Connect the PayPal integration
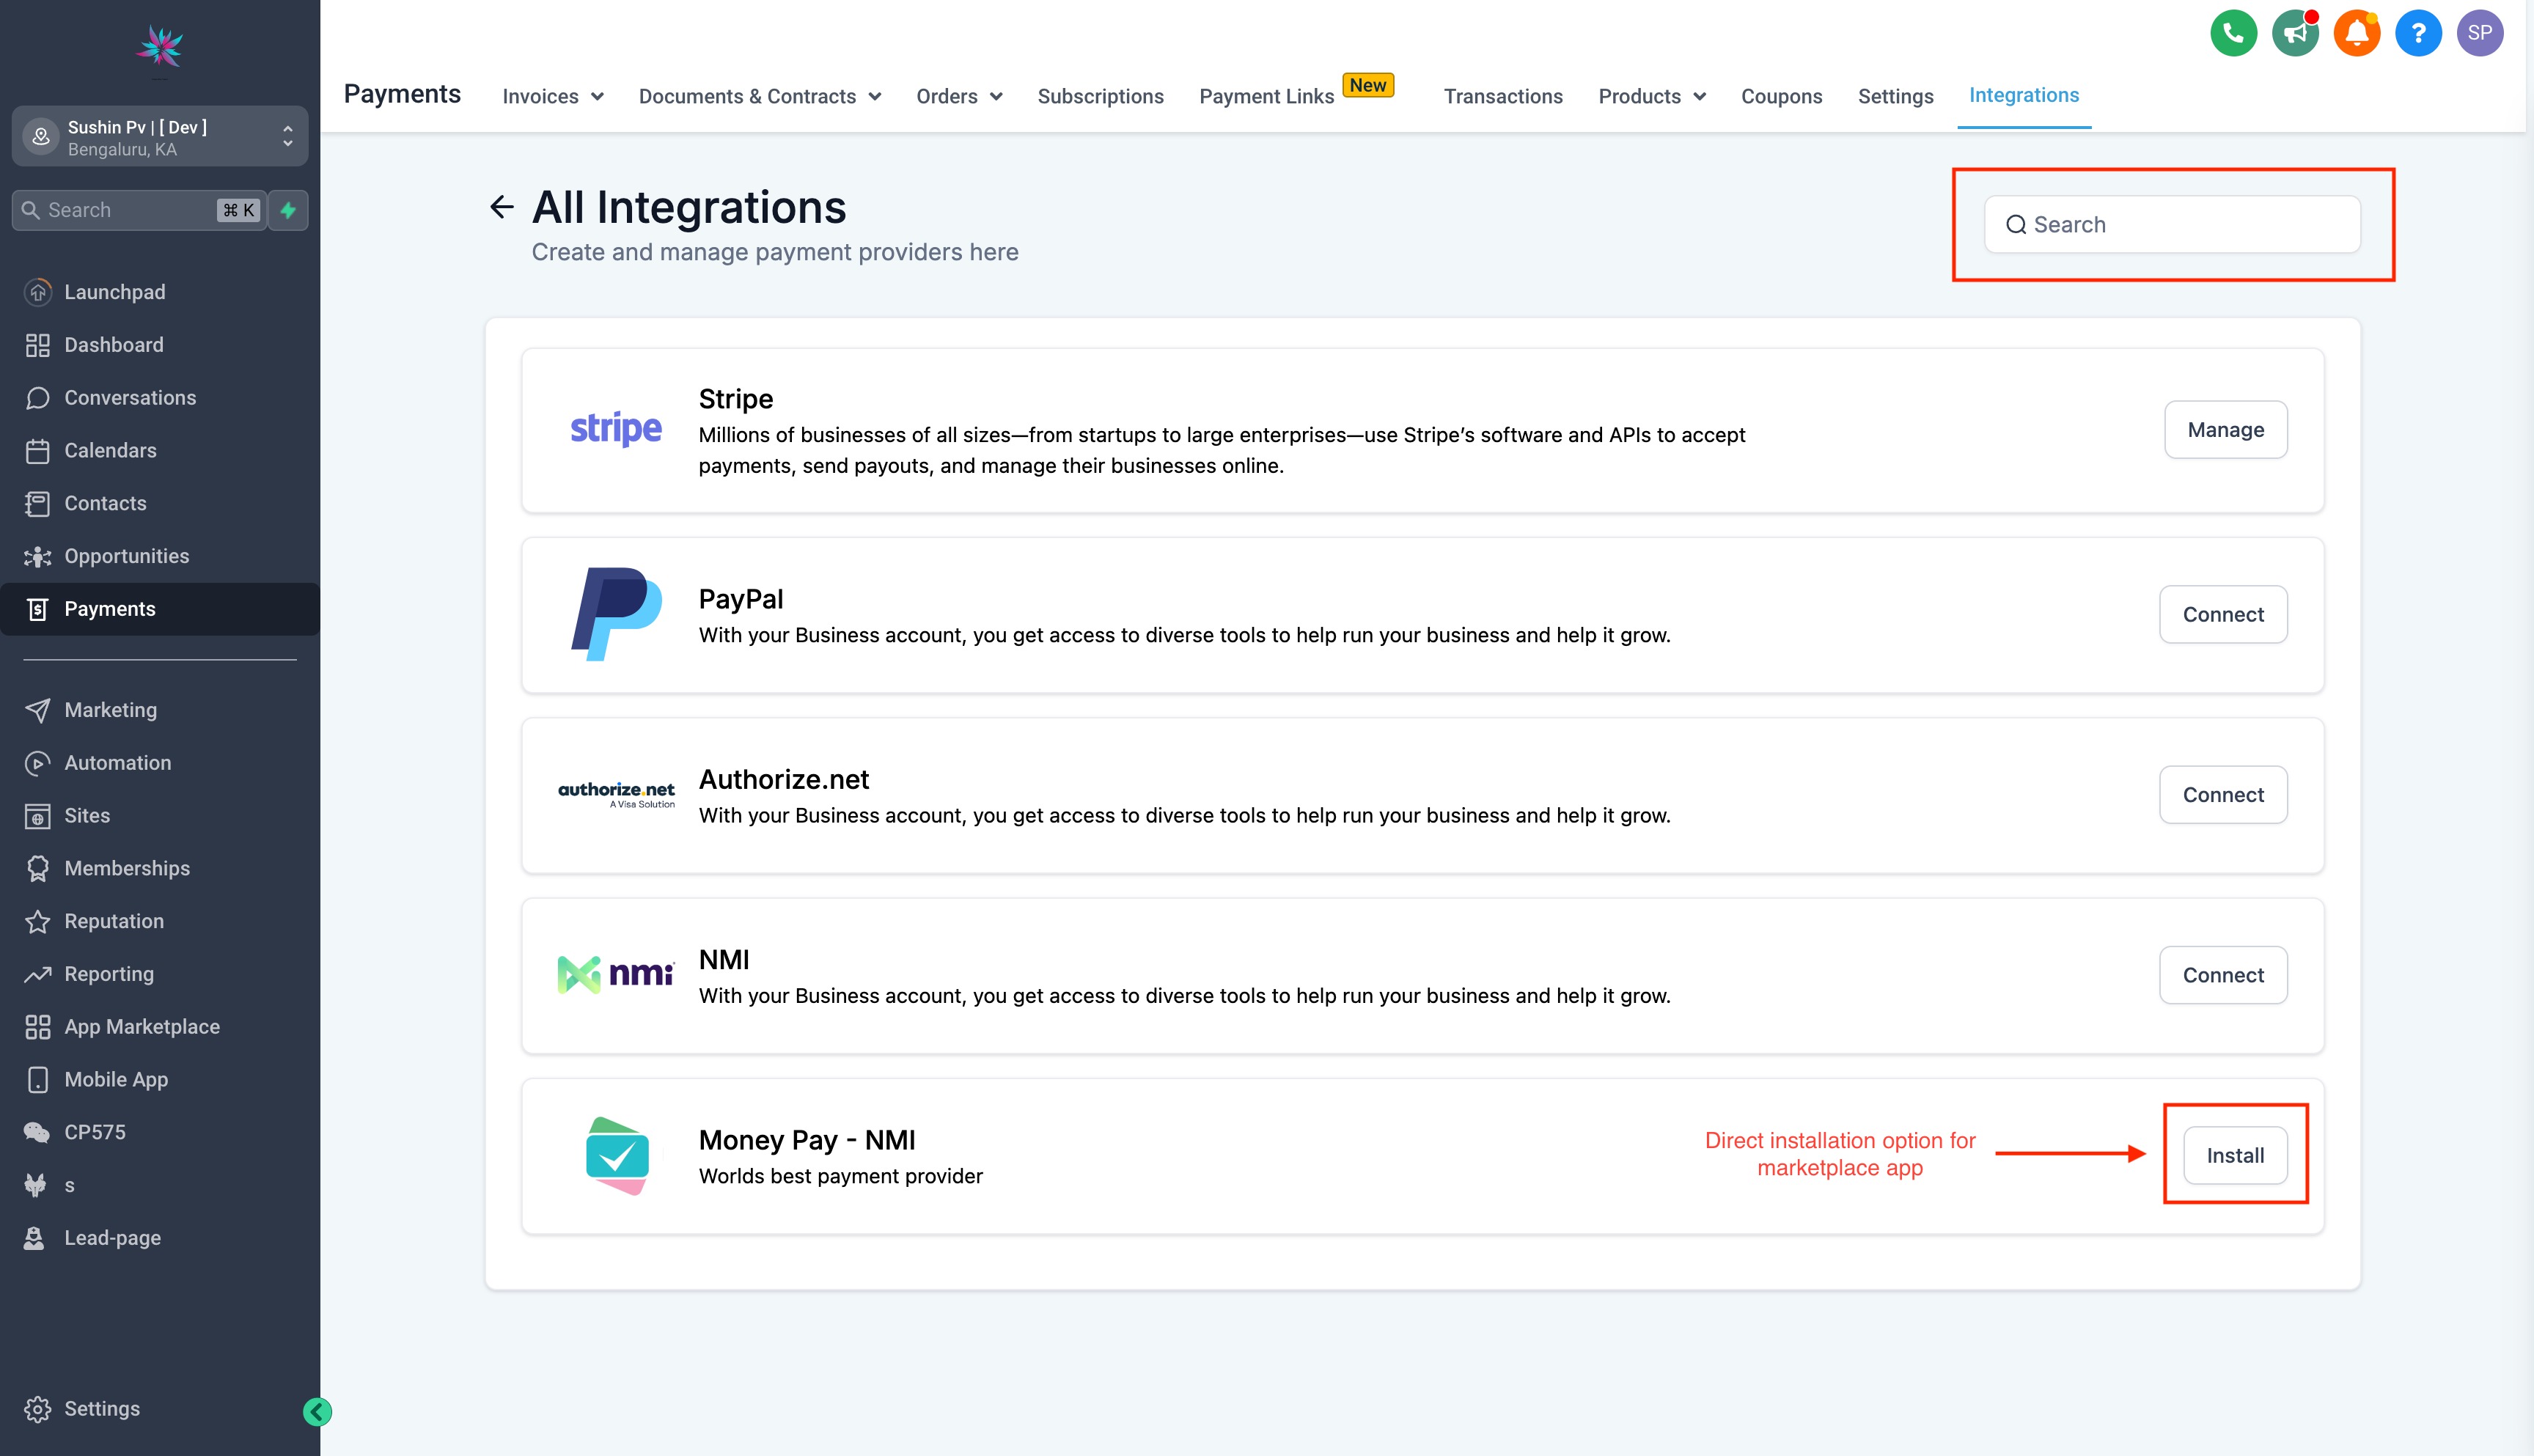This screenshot has height=1456, width=2534. pyautogui.click(x=2222, y=614)
